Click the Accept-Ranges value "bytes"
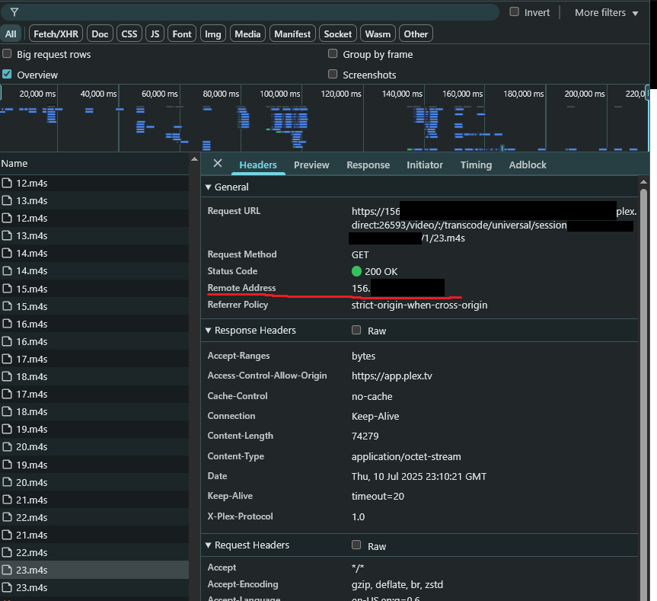The image size is (657, 601). click(363, 356)
